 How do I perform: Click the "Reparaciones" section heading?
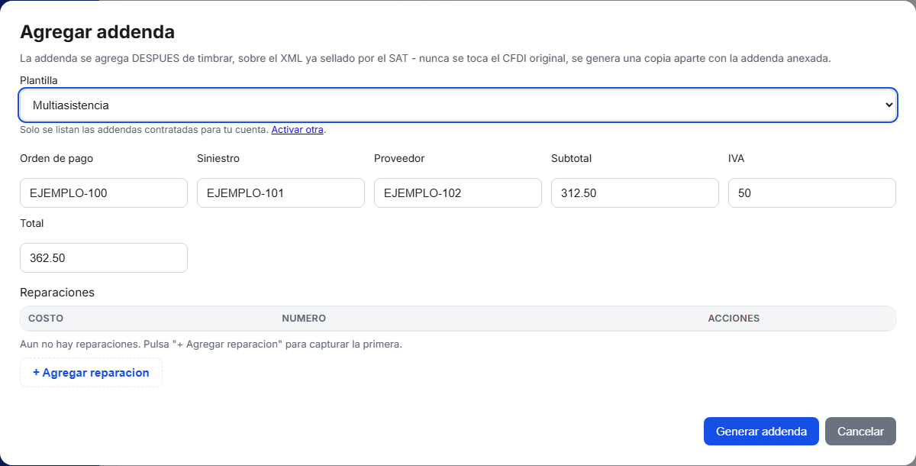pos(57,293)
